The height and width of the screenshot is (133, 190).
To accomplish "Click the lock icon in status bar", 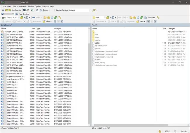I will click(160, 131).
